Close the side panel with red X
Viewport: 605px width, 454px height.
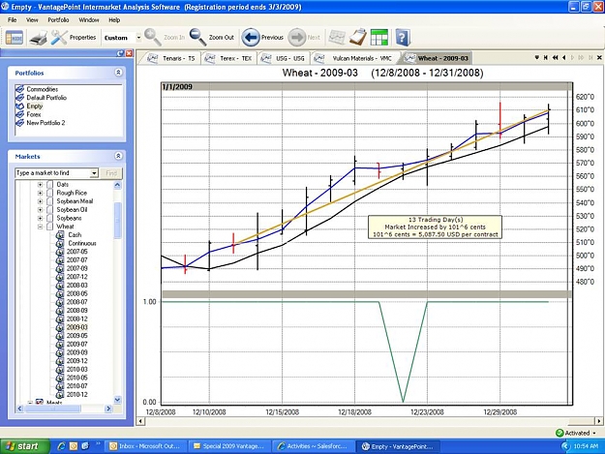click(129, 53)
